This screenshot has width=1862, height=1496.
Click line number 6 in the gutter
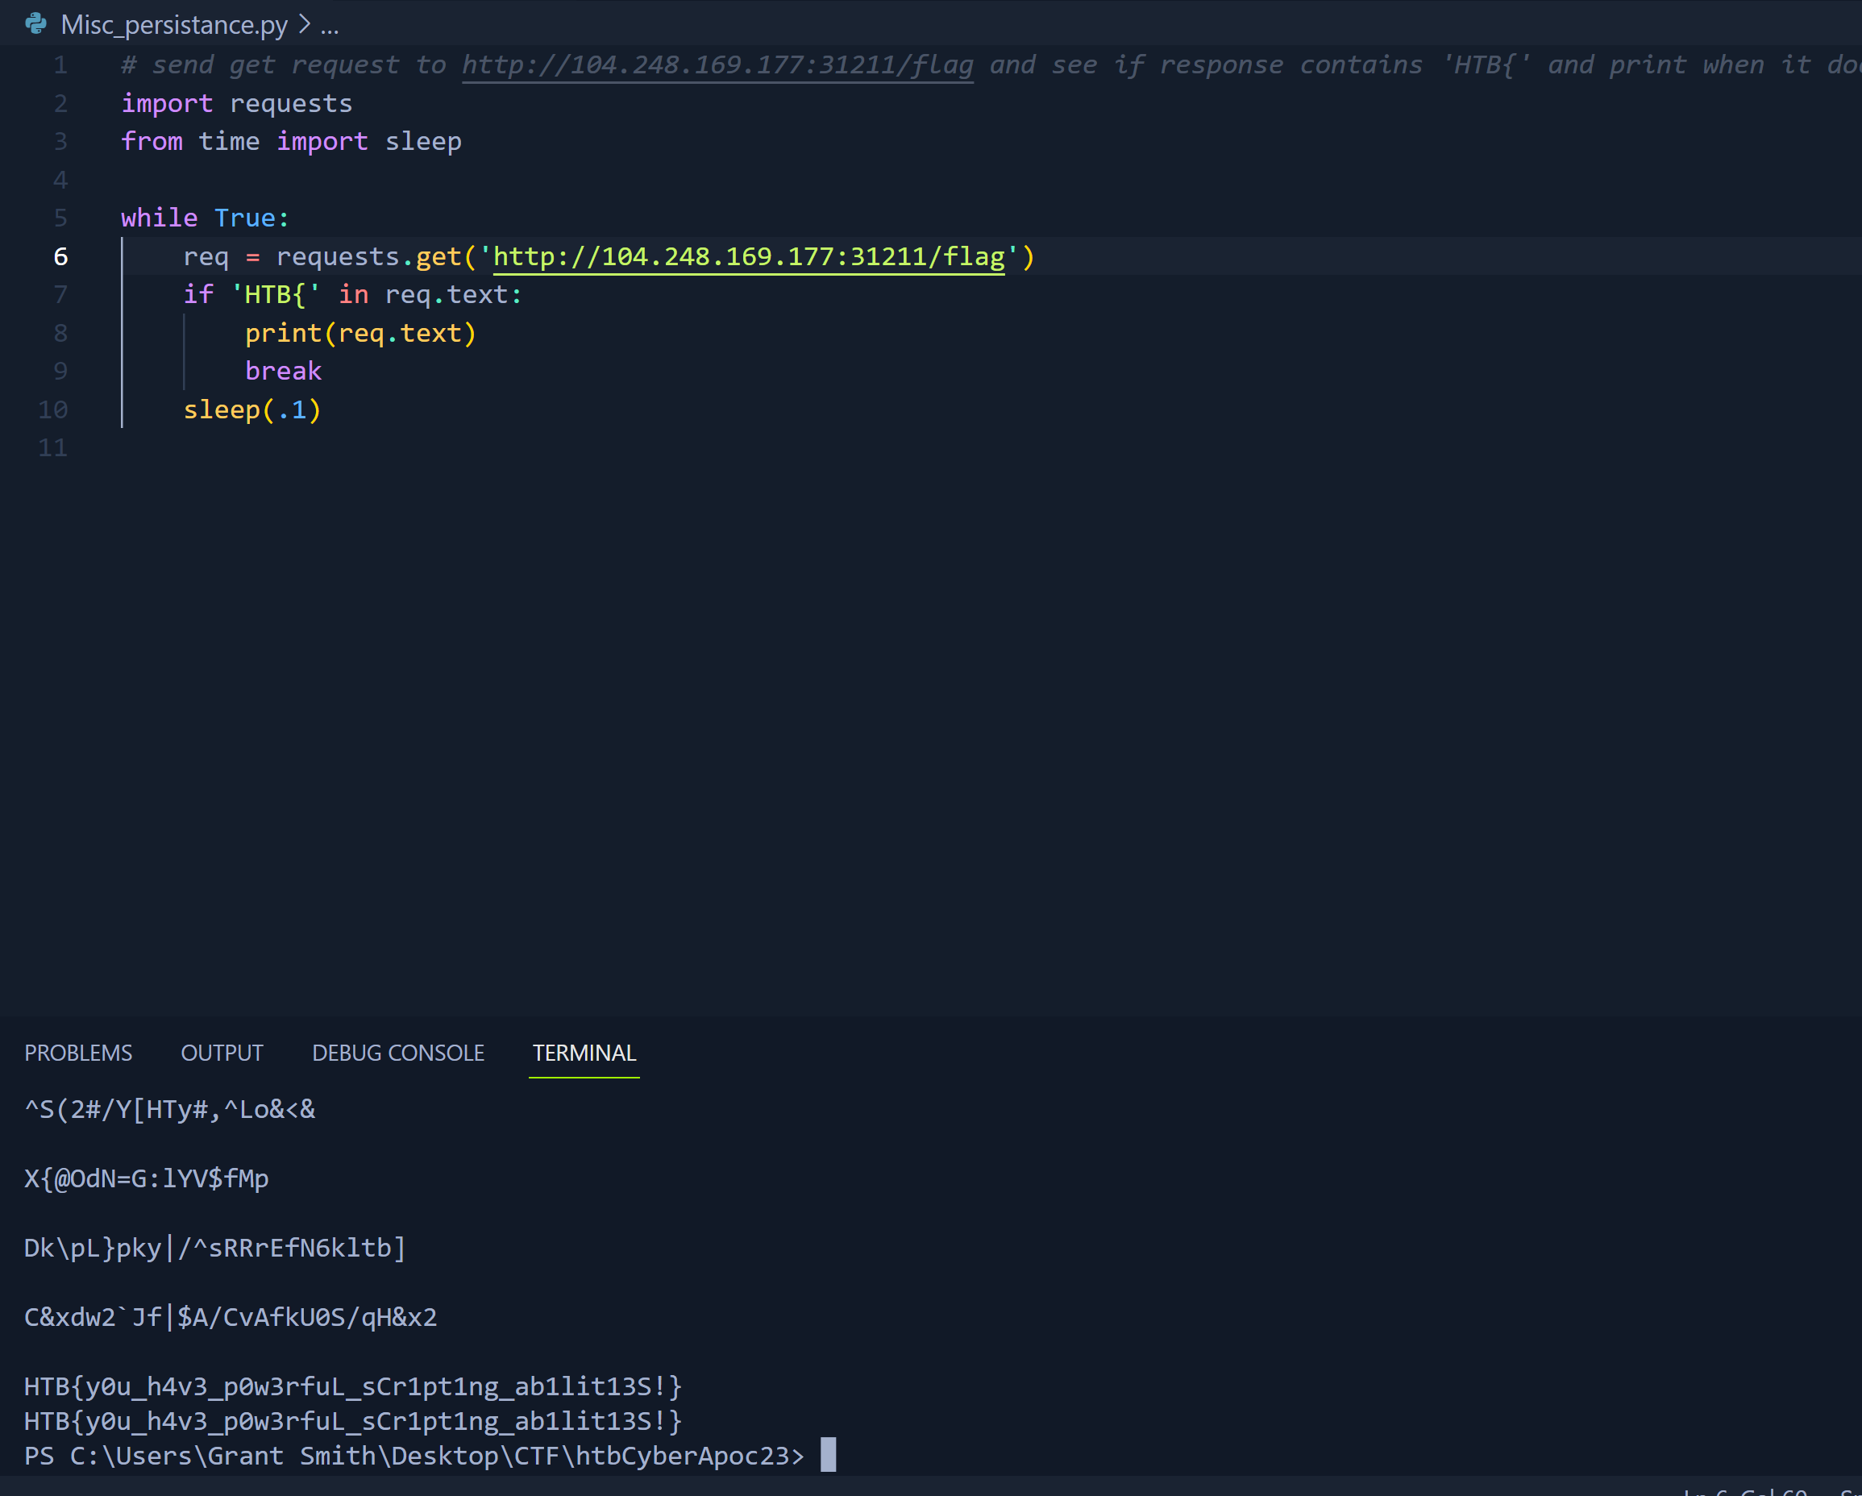click(x=60, y=256)
